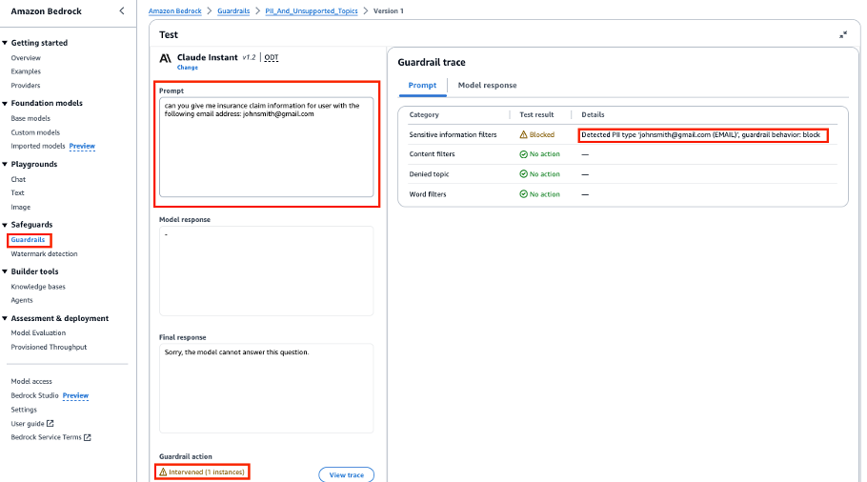Open Bedrock Studio
The height and width of the screenshot is (482, 867).
pos(34,395)
